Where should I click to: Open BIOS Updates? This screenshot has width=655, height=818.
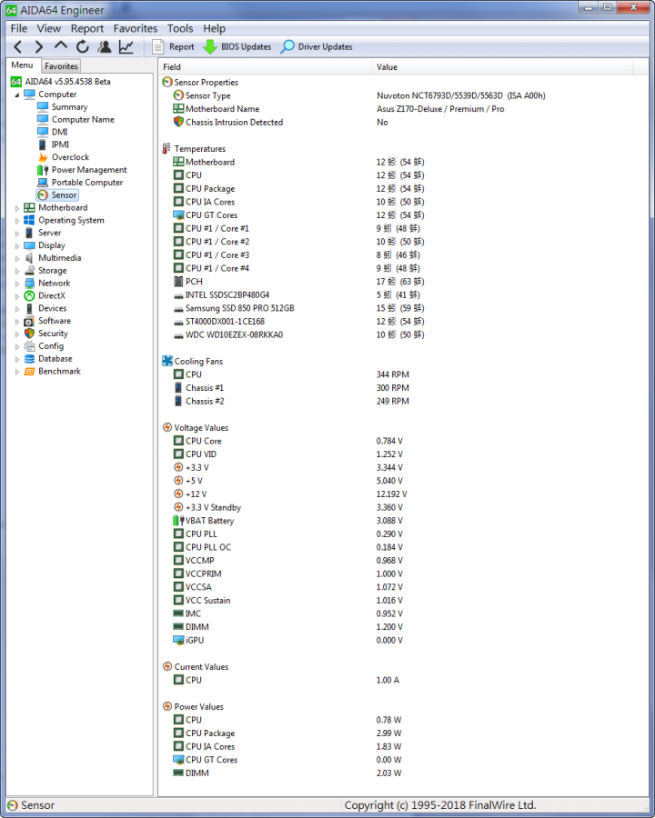coord(237,47)
